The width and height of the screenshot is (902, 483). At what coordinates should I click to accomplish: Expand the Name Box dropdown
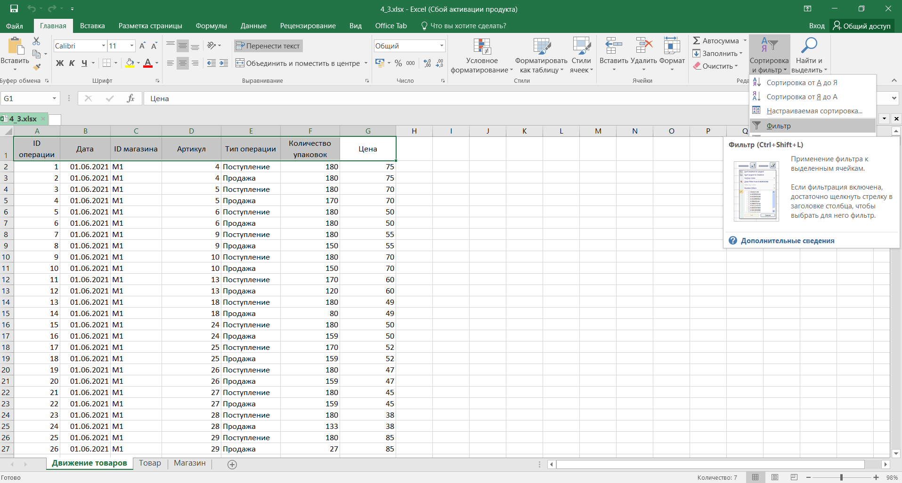click(54, 98)
